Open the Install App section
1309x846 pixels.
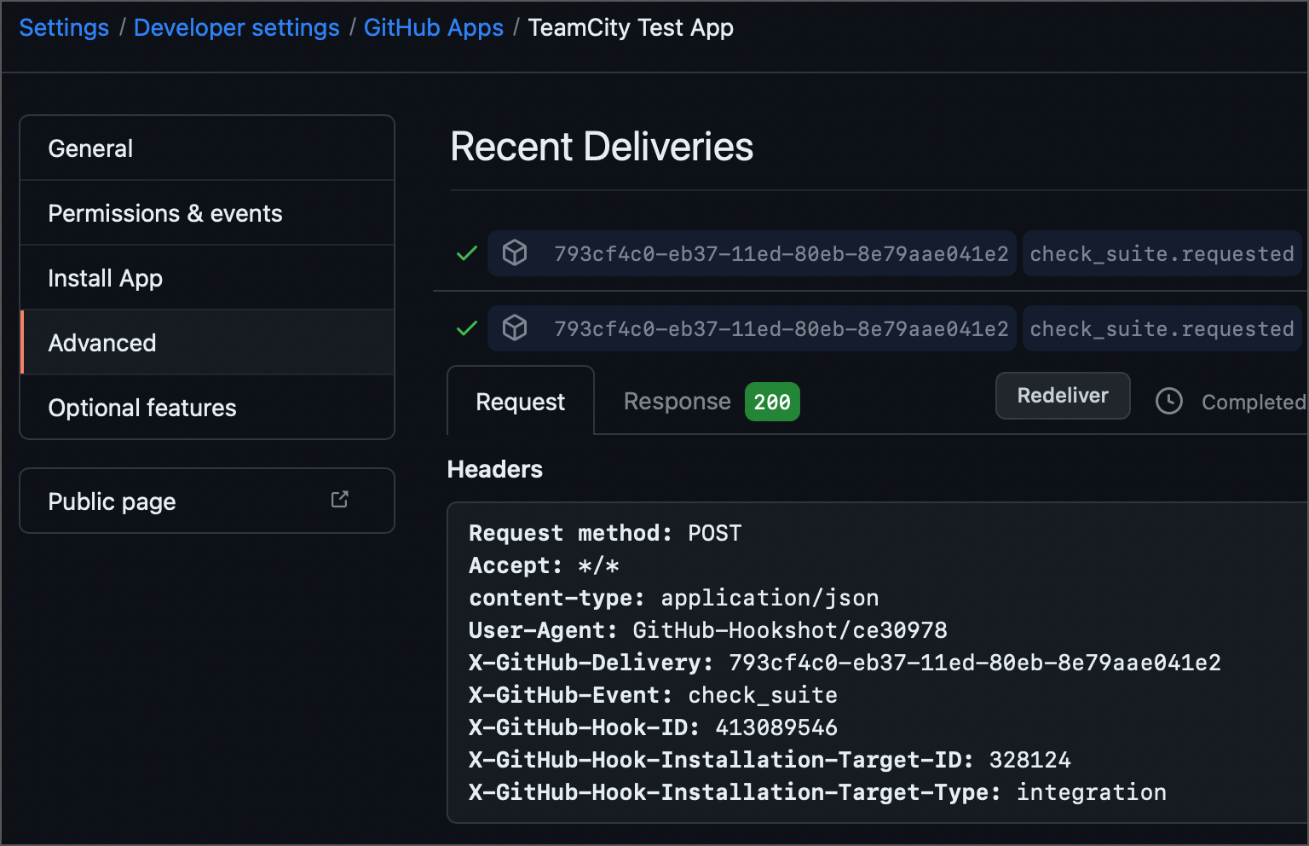105,277
